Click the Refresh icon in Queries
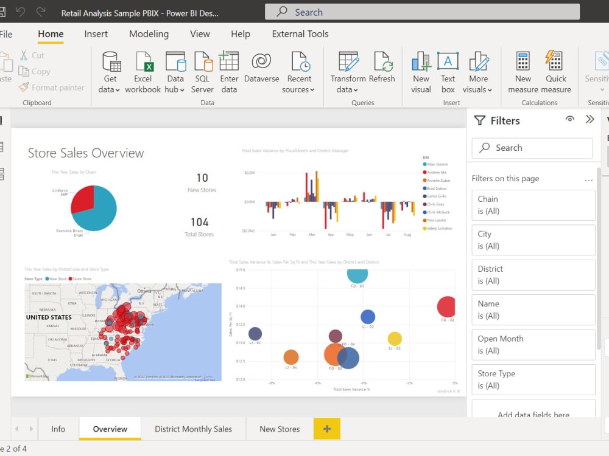 coord(382,62)
